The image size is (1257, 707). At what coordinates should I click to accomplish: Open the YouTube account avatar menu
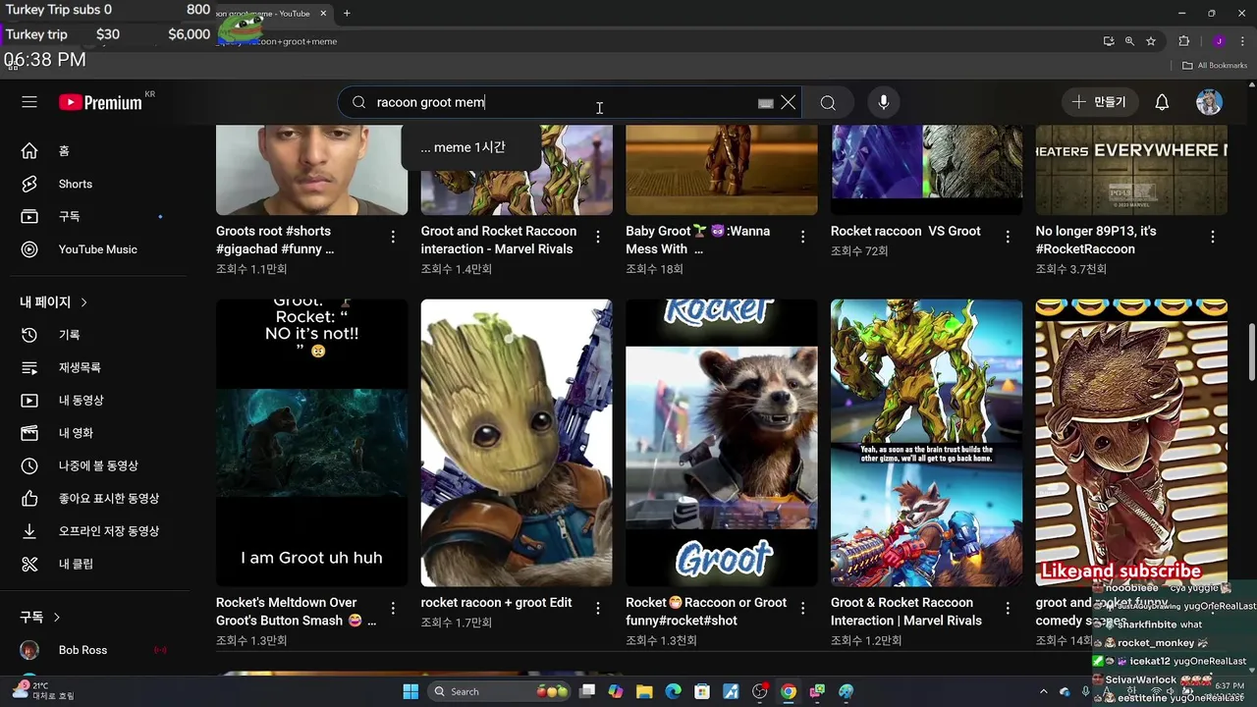[1209, 102]
